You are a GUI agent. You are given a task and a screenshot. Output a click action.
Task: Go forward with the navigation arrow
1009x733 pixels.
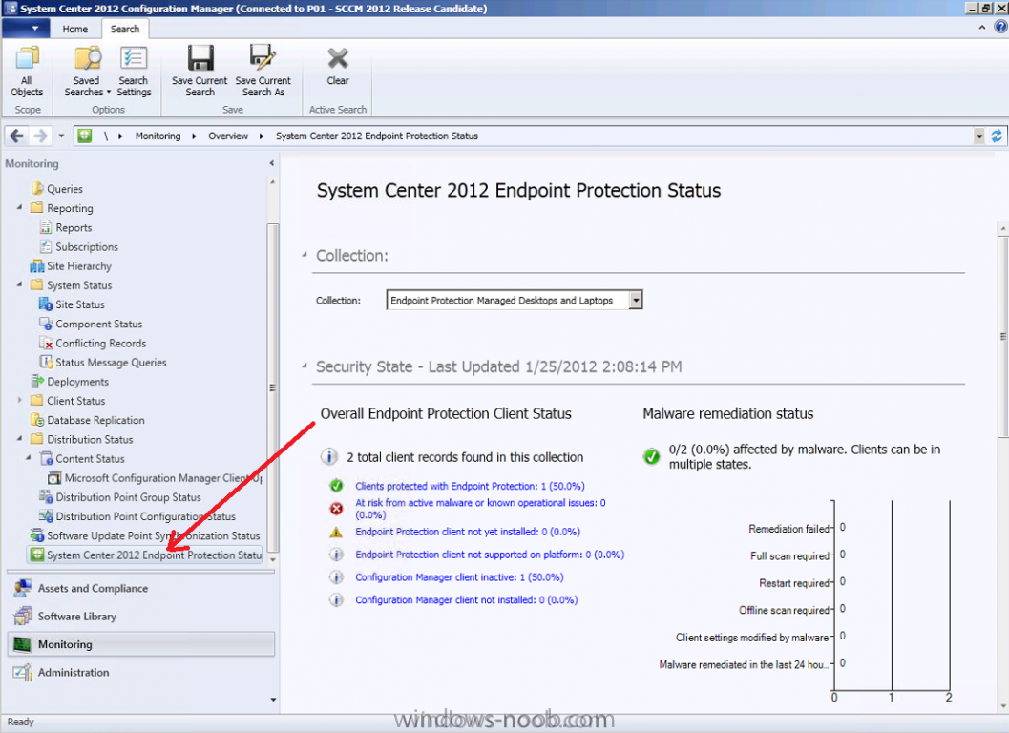[x=40, y=136]
